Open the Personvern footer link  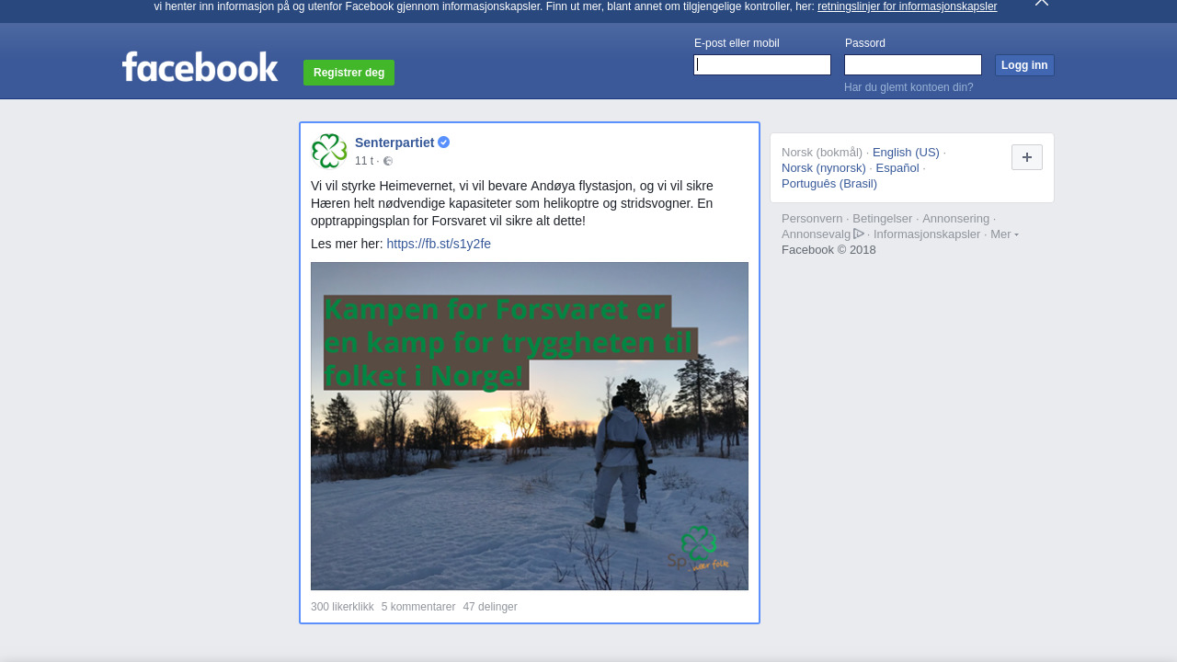[812, 219]
